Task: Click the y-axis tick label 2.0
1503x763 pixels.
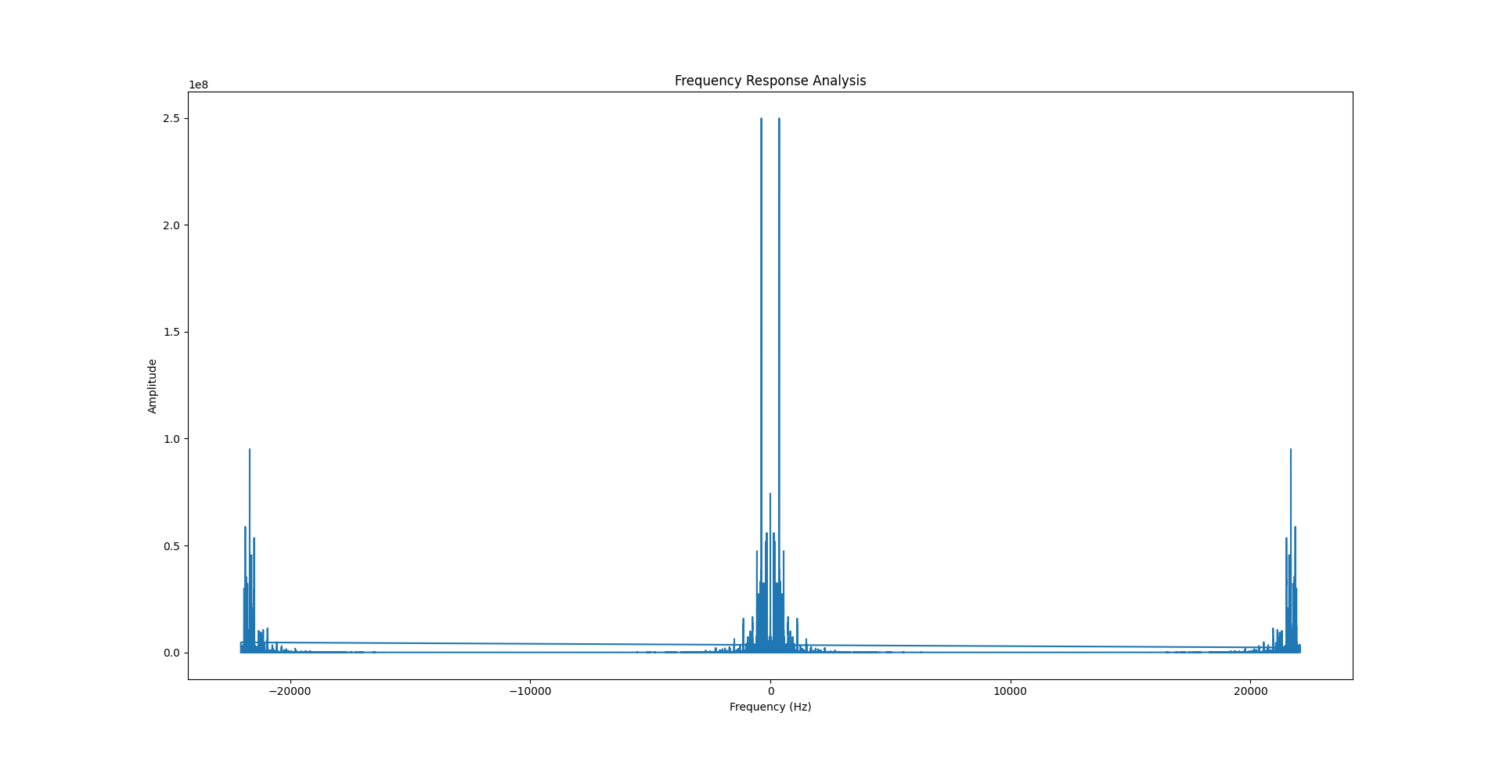Action: coord(172,225)
